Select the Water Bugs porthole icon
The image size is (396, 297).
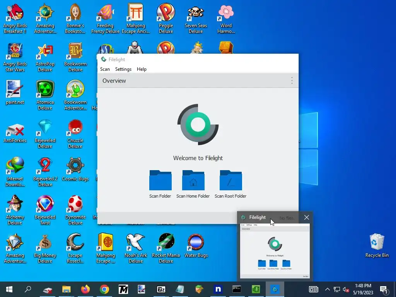click(196, 246)
